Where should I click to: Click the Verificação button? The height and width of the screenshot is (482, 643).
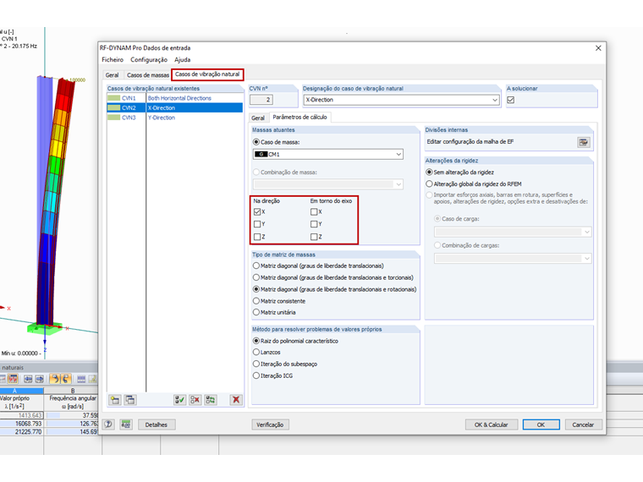coord(270,424)
